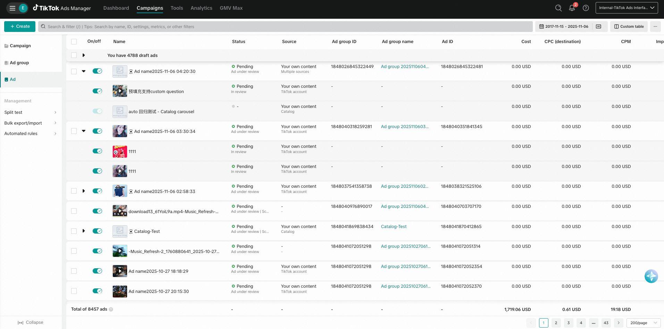
Task: Click the search and filter input field
Action: click(x=285, y=27)
